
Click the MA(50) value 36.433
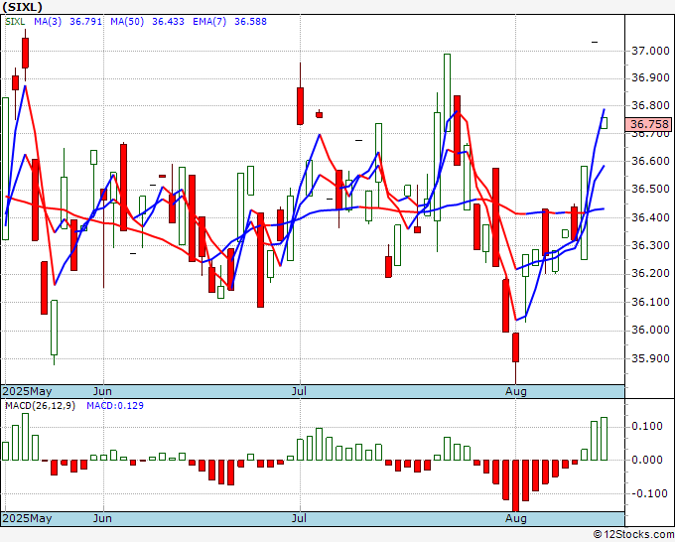click(x=169, y=22)
